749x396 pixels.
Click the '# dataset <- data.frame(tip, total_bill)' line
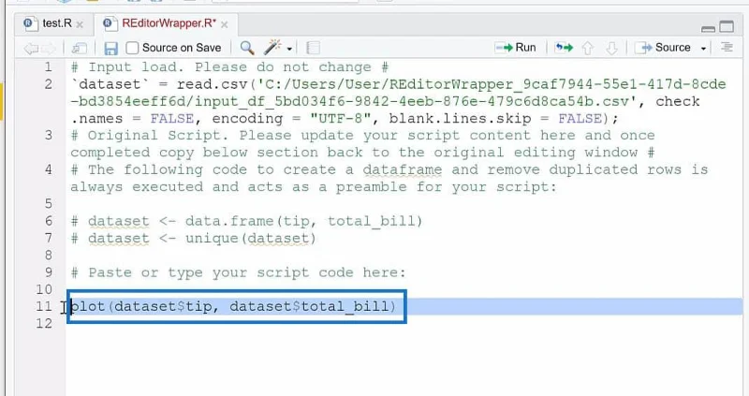pos(246,221)
